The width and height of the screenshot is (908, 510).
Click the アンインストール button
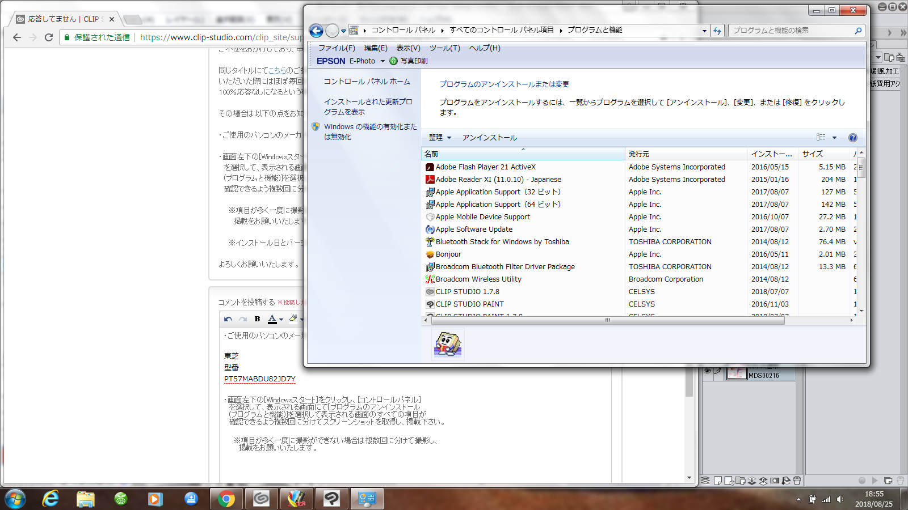click(490, 138)
